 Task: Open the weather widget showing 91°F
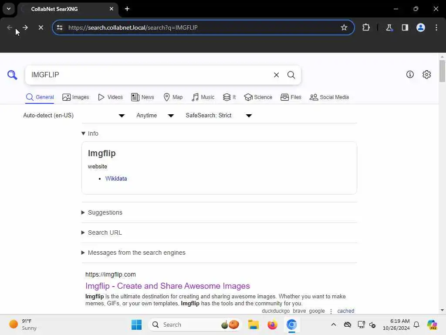tap(24, 325)
